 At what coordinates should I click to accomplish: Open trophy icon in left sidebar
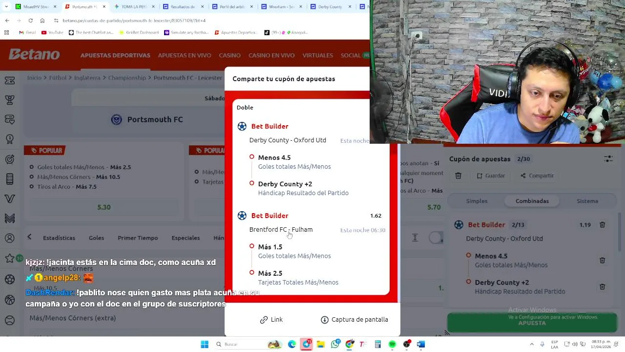10,100
